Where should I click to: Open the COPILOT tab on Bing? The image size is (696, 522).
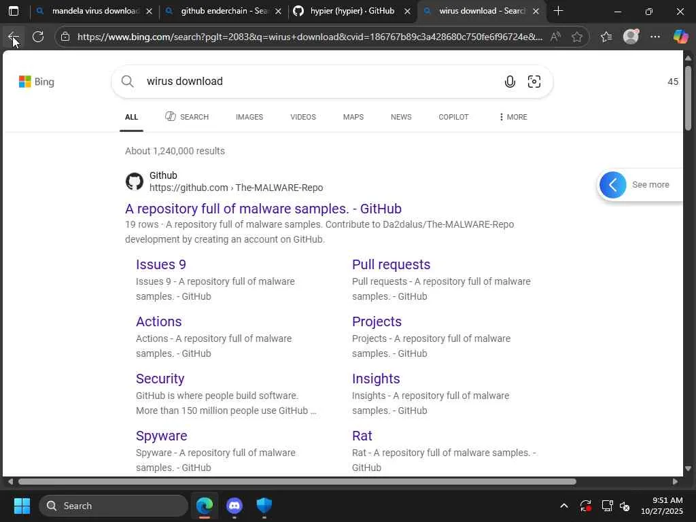(453, 117)
